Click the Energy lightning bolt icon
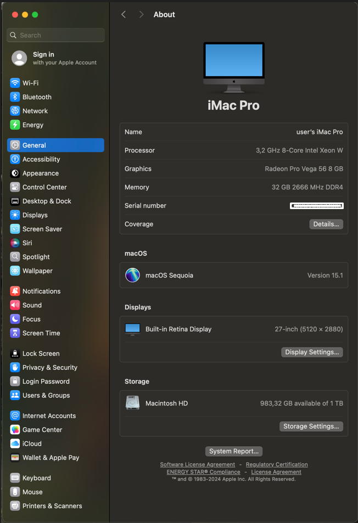The height and width of the screenshot is (523, 358). pos(15,125)
